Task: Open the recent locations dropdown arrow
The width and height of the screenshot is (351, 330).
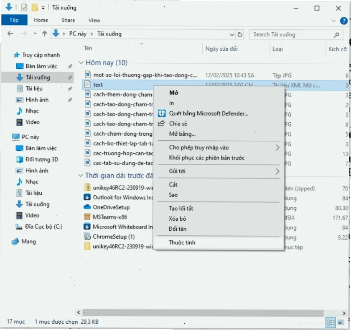Action: click(x=35, y=34)
